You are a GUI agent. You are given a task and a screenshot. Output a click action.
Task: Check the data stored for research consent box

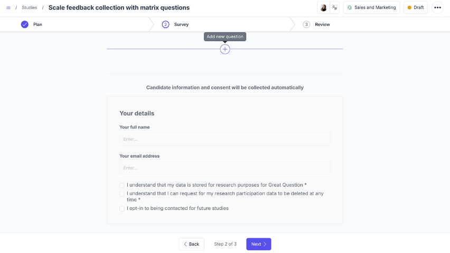[x=122, y=186]
